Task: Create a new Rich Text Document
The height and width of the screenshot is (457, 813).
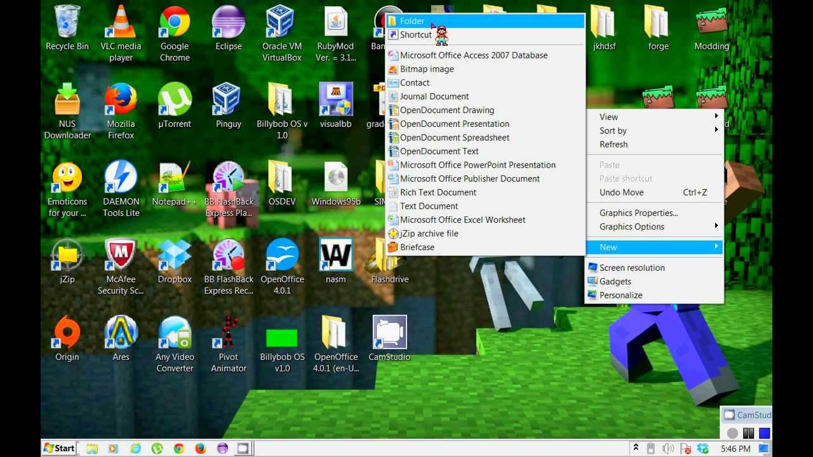Action: (485, 192)
